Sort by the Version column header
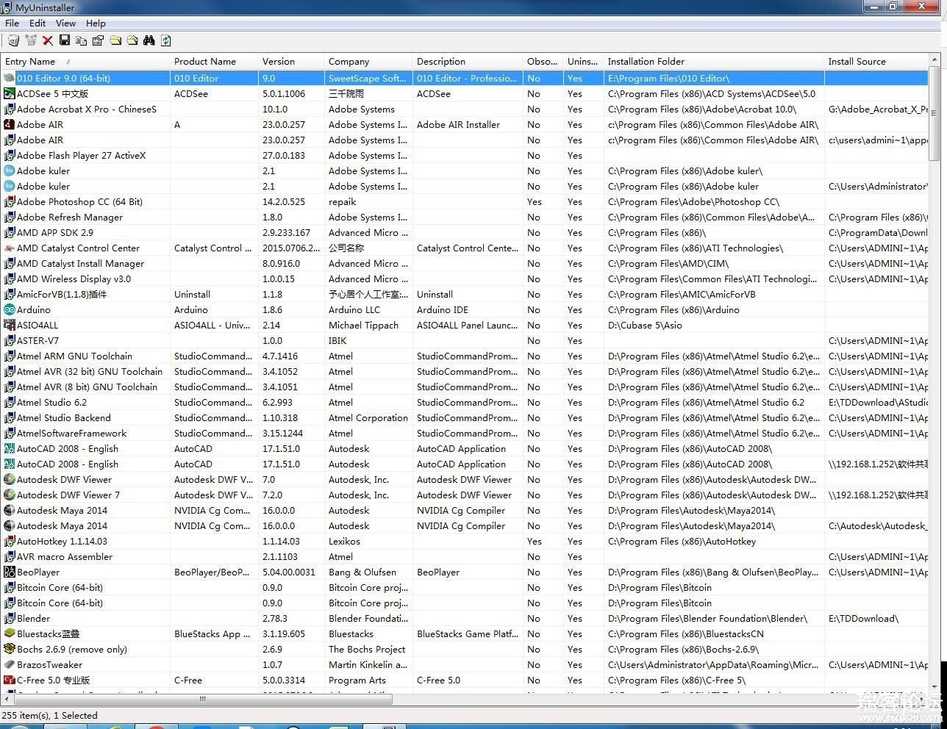Viewport: 947px width, 729px height. 291,62
